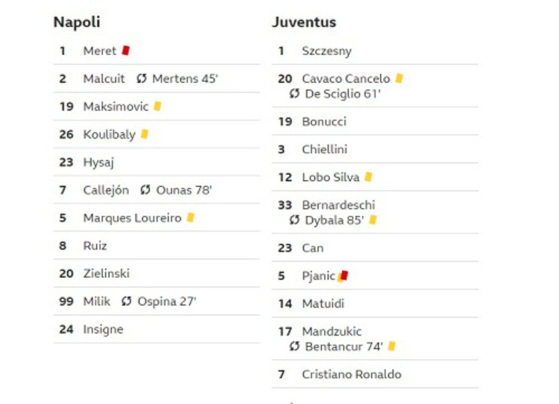Click substitution icon before Ospina 27'
This screenshot has width=559, height=404.
pyautogui.click(x=126, y=302)
